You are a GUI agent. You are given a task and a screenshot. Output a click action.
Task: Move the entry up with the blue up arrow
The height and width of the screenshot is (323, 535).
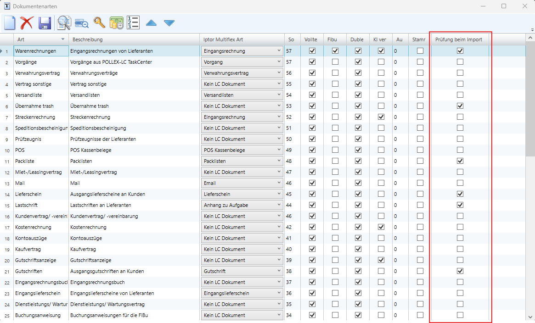pyautogui.click(x=151, y=23)
